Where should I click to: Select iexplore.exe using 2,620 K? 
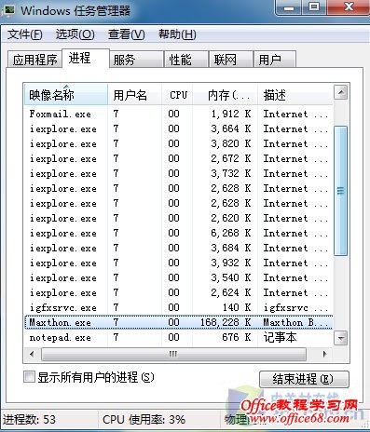point(178,218)
